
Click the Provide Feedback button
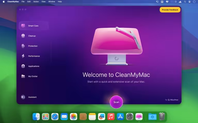click(x=170, y=10)
